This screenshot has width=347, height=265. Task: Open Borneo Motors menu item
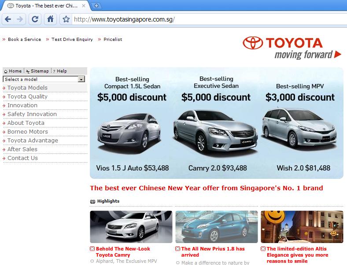point(28,132)
